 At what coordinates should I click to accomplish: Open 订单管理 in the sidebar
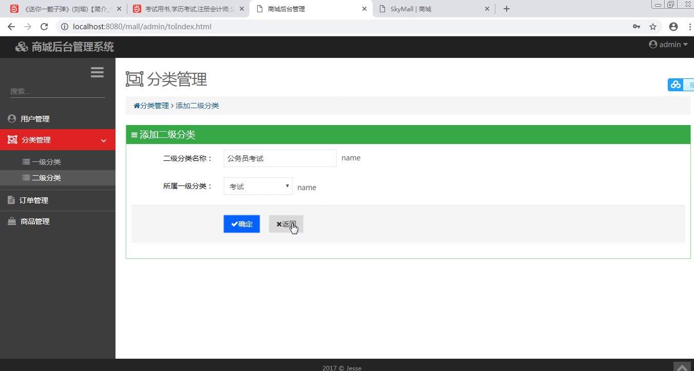(x=57, y=200)
